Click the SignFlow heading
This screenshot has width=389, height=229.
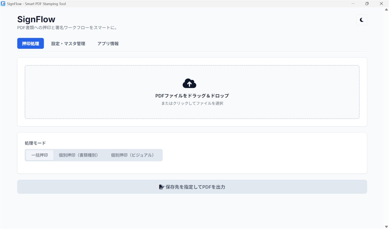point(36,19)
